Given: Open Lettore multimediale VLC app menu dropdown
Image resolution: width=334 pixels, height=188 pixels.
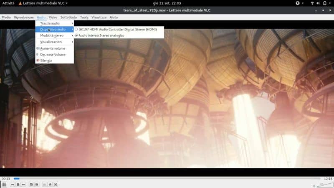Looking at the screenshot, I should point(43,3).
